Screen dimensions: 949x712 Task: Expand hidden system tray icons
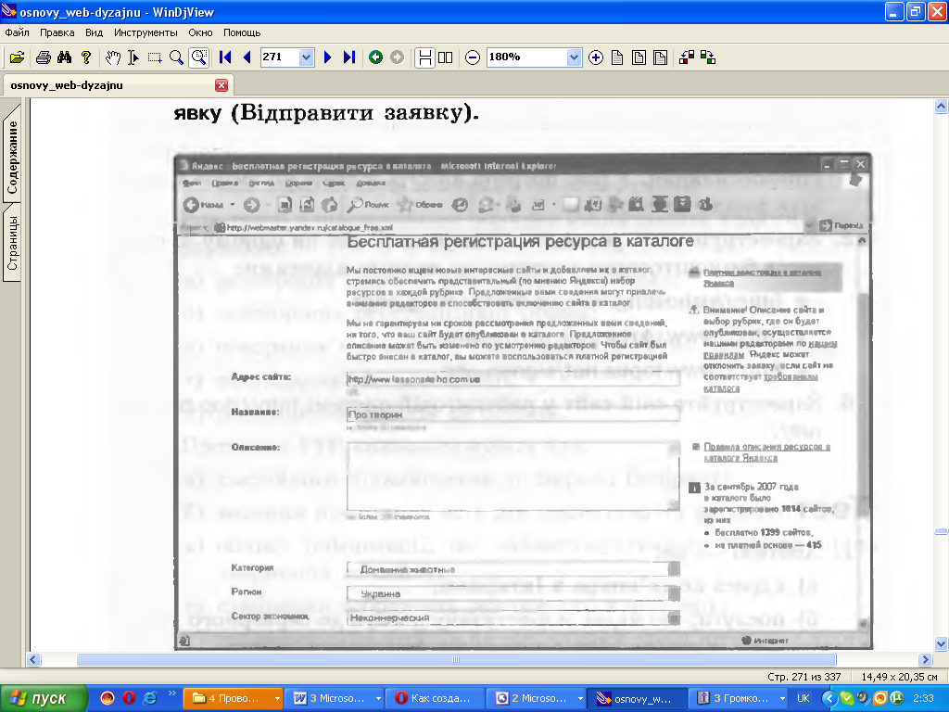(829, 699)
